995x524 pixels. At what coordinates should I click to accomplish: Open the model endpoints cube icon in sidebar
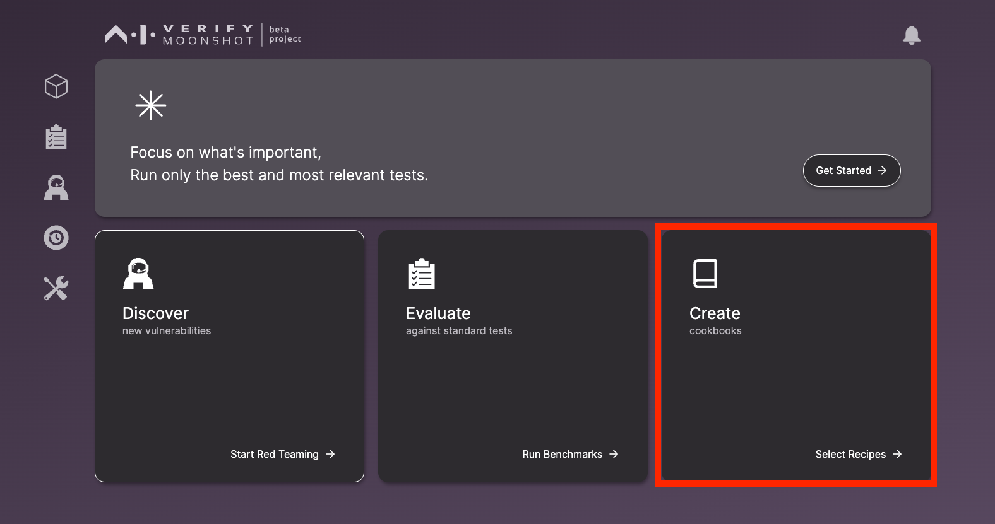click(56, 86)
